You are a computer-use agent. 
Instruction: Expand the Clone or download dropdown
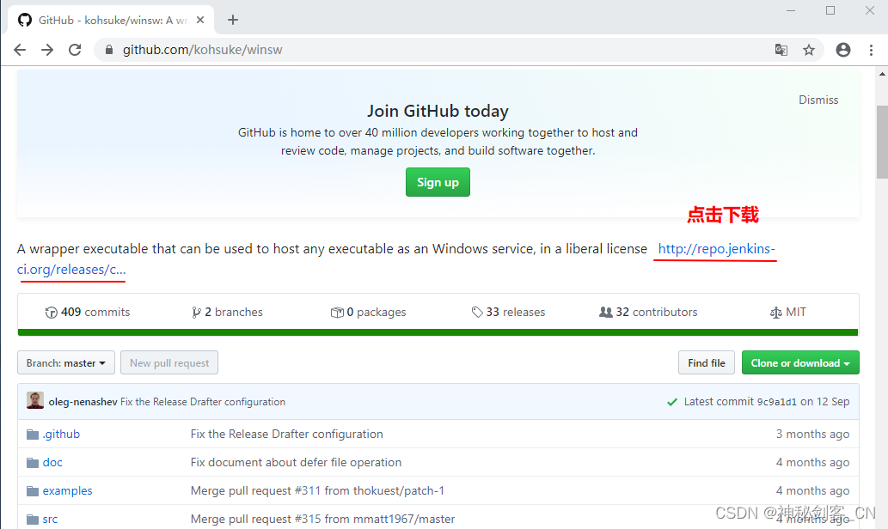(x=800, y=362)
